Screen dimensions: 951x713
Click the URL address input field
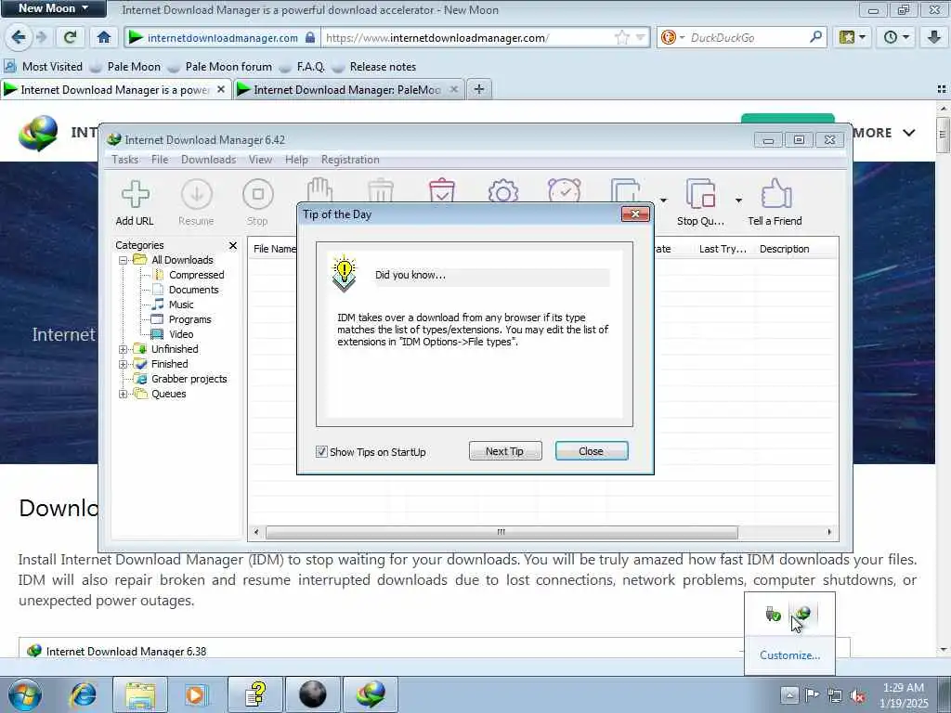[469, 37]
